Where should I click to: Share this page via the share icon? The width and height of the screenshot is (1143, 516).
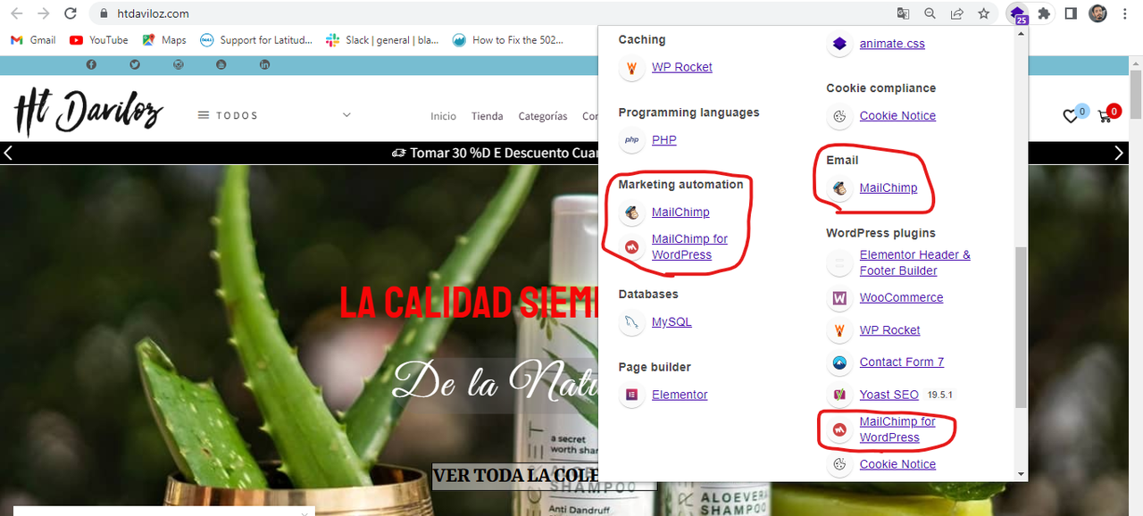point(956,13)
